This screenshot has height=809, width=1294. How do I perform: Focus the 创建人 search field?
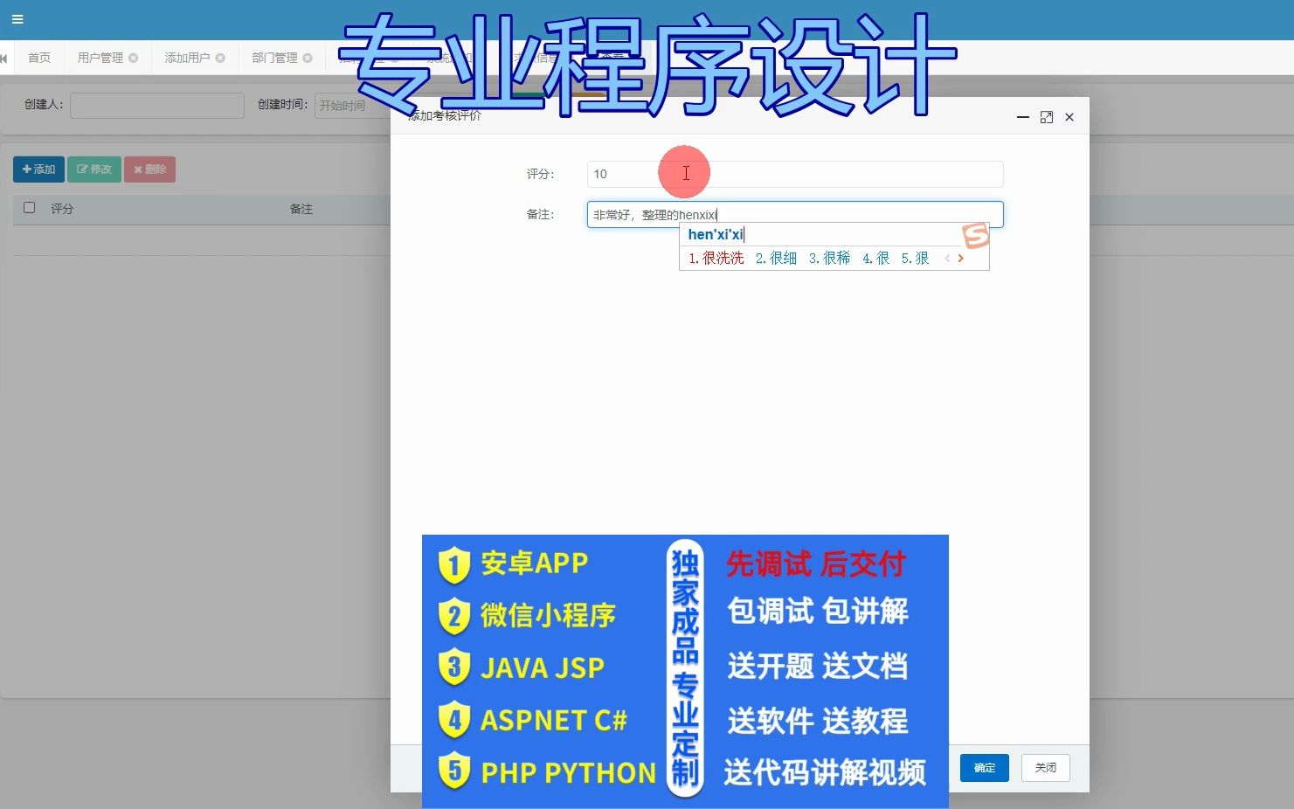click(157, 105)
